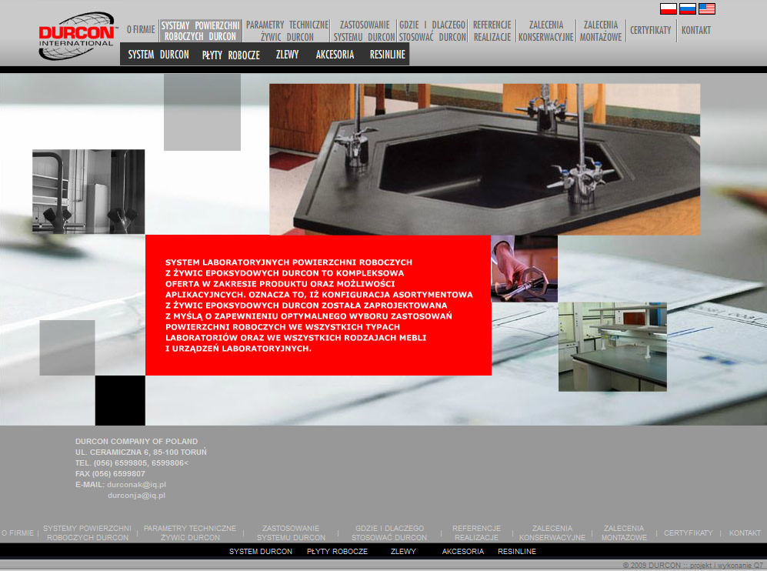Click the Durcon International logo
767x571 pixels.
(77, 37)
